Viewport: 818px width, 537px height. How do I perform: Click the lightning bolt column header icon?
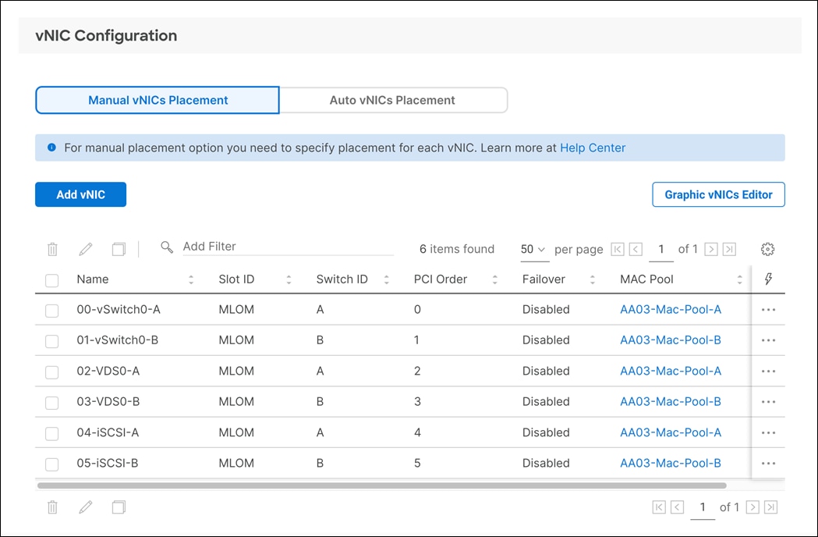point(768,279)
